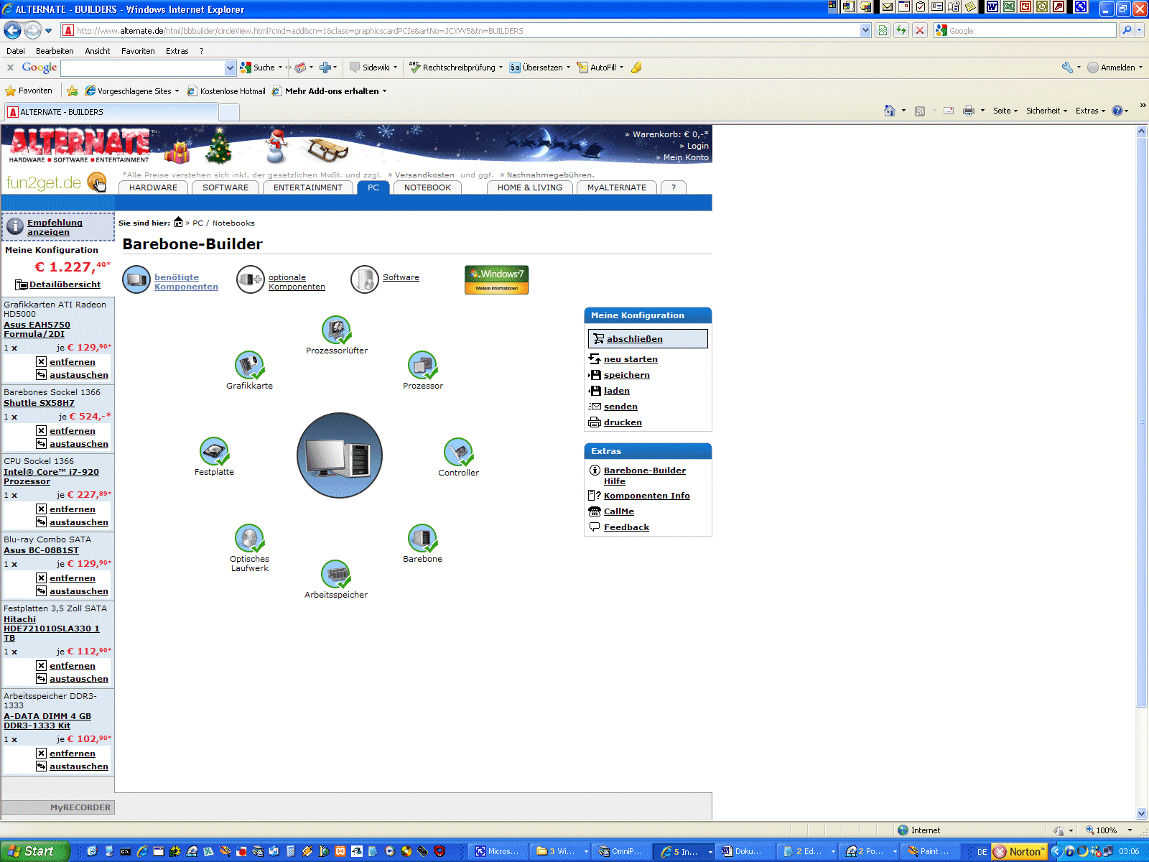Screen dimensions: 1149x862
Task: Open the Windows Start menu
Action: [x=34, y=851]
